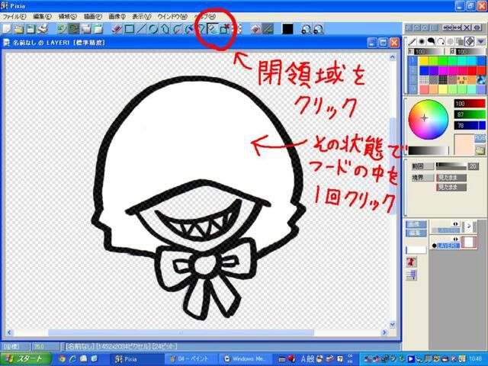Click the RGB mode button beside color wheel
The width and height of the screenshot is (488, 366).
click(480, 137)
